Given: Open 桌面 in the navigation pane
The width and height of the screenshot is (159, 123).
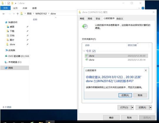Looking at the screenshot, I should pos(12,27).
